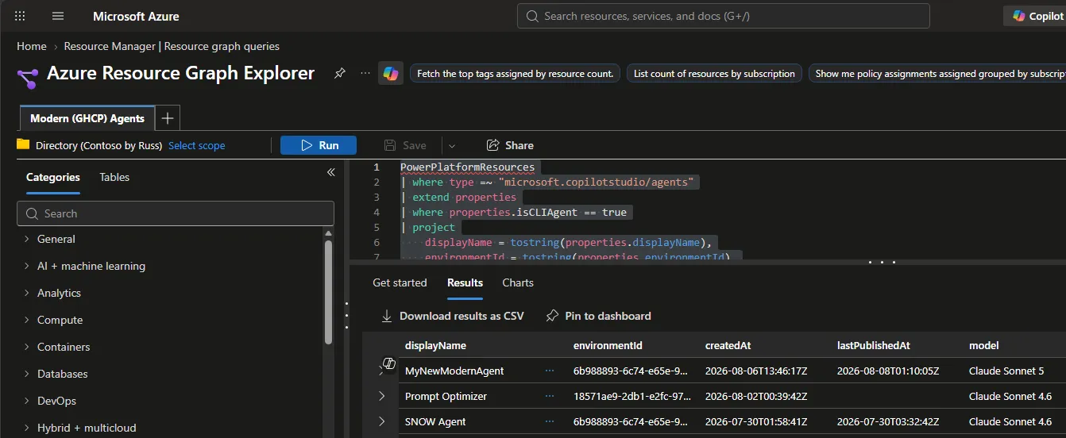Open ellipsis menu for SNOW Agent row
1066x438 pixels.
click(x=550, y=421)
